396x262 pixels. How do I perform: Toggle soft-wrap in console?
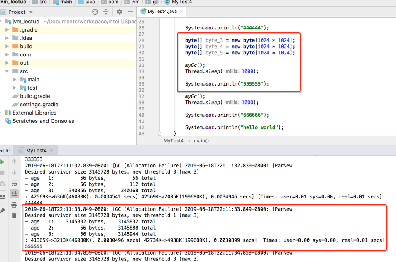(14, 183)
